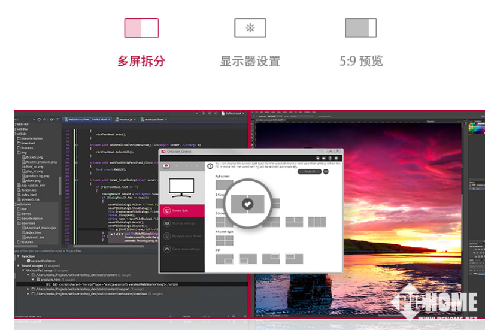The image size is (485, 330).
Task: Select the img folder in project tree
Action: click(22, 153)
